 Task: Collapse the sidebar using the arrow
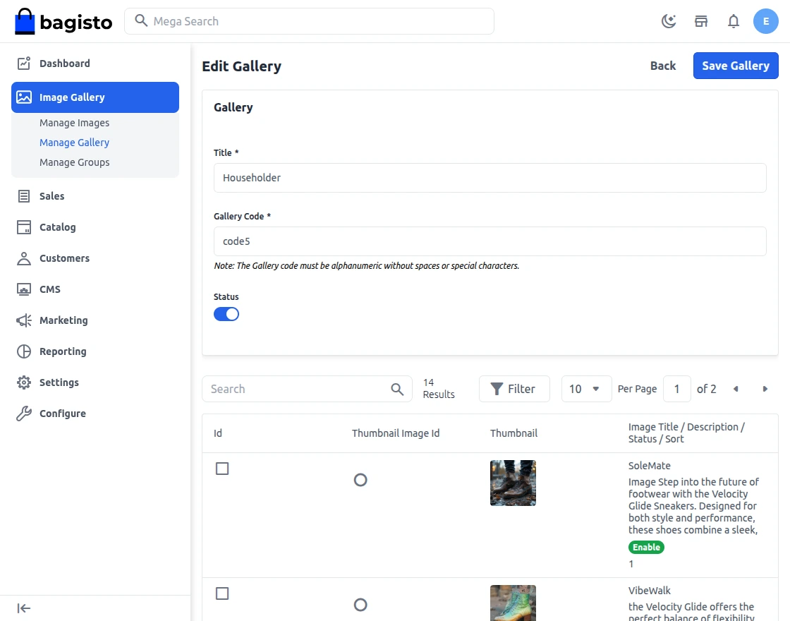point(23,608)
